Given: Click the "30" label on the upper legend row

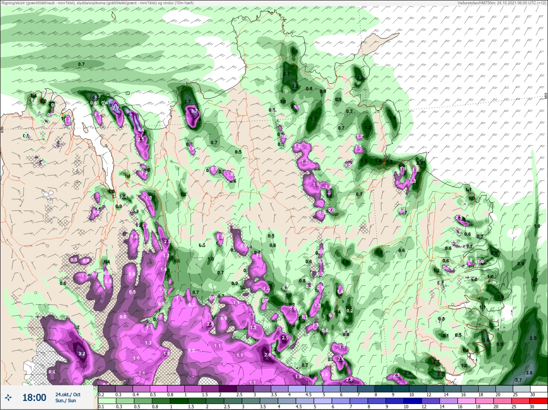Looking at the screenshot, I should click(532, 395).
